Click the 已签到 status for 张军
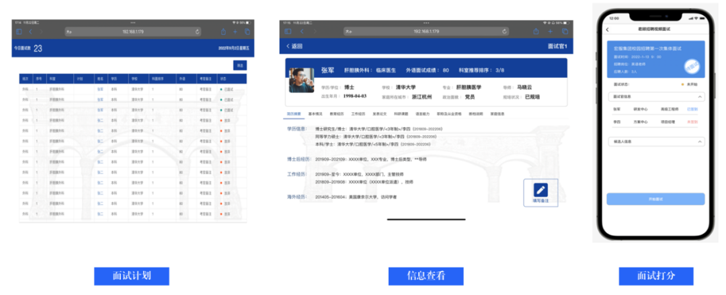 pyautogui.click(x=692, y=110)
